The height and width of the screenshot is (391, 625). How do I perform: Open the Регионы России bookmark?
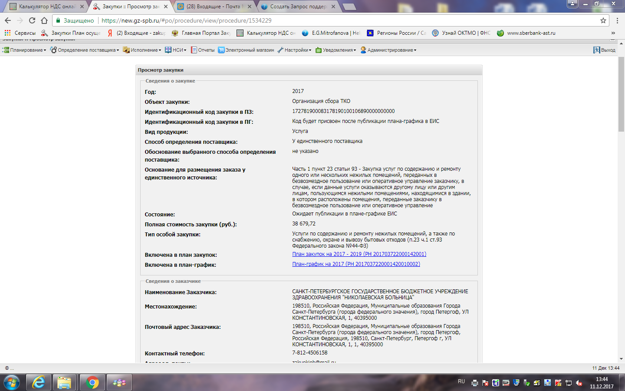point(396,33)
